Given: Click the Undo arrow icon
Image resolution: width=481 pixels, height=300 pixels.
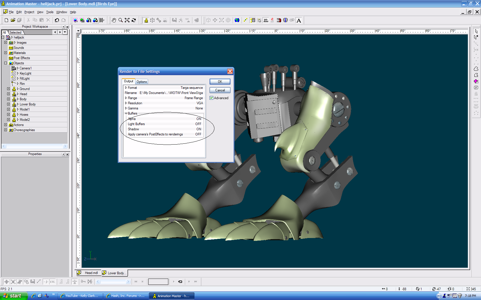Looking at the screenshot, I should [x=57, y=20].
